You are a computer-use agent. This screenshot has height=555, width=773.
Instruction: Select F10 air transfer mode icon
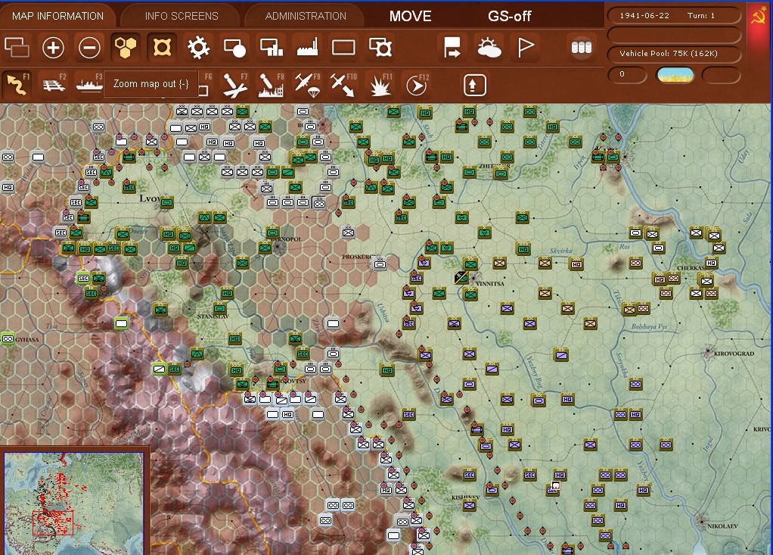pyautogui.click(x=343, y=85)
